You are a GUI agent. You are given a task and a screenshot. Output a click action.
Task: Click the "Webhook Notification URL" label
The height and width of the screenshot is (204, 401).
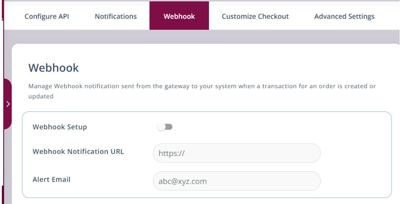[x=78, y=151]
